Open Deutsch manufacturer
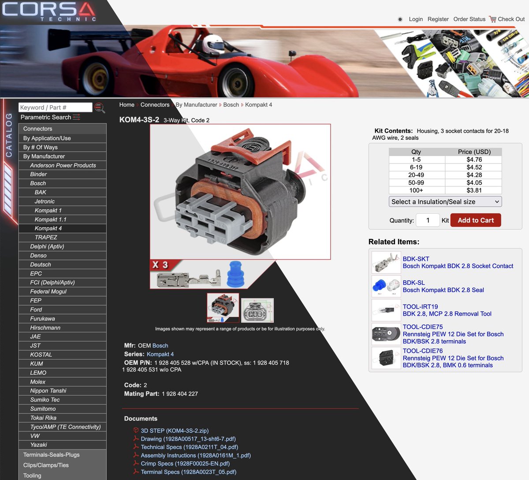This screenshot has height=480, width=529. (63, 264)
